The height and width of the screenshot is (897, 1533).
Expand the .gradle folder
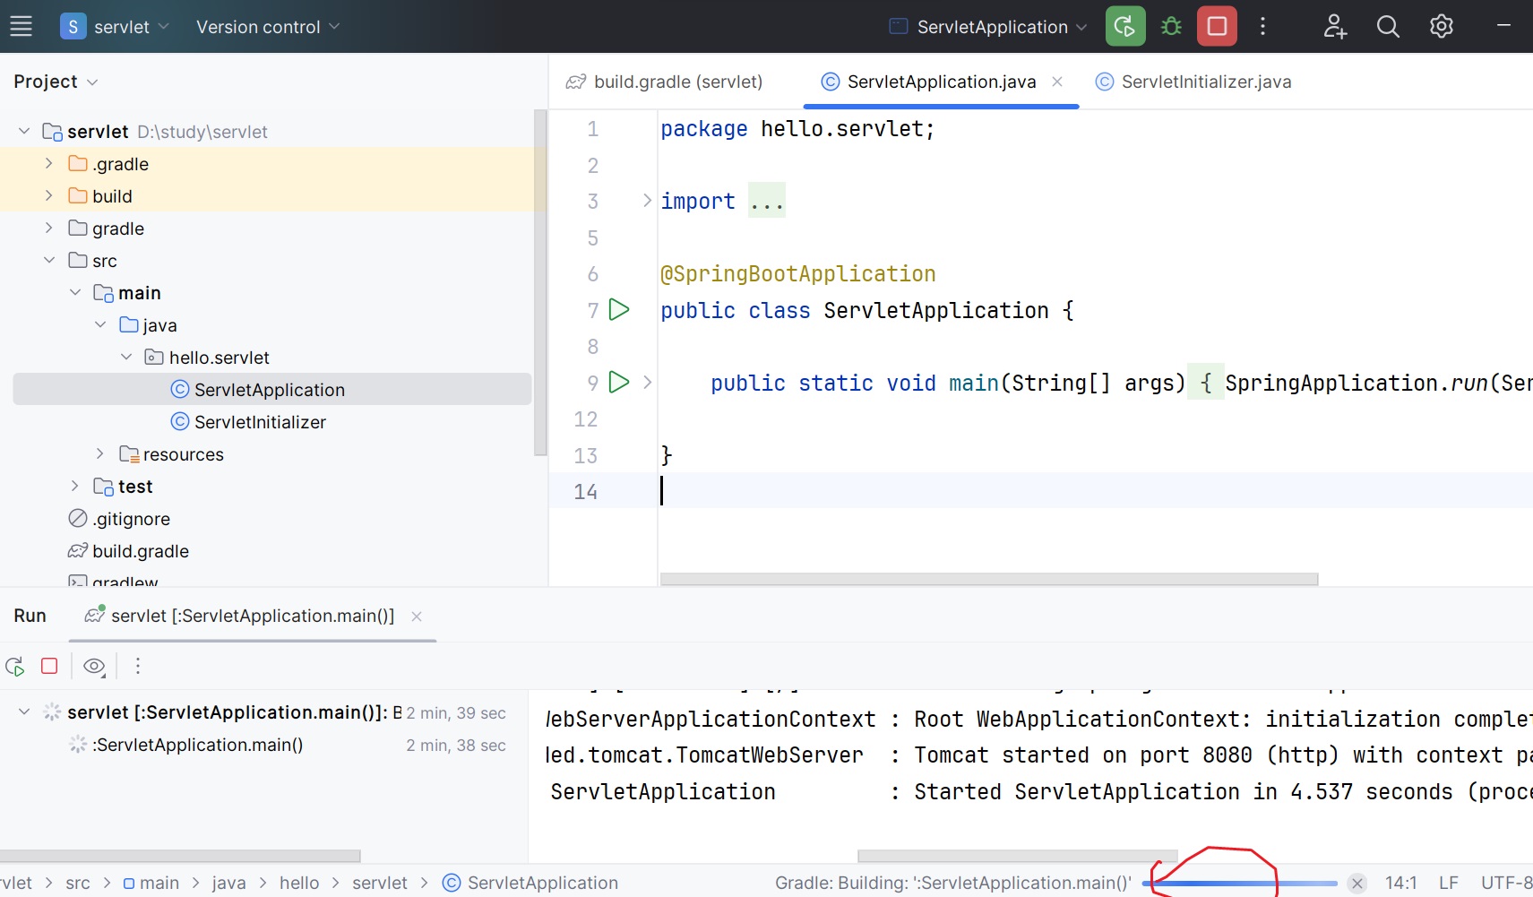49,163
